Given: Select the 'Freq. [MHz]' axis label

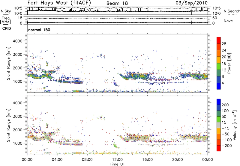Looking at the screenshot, I should point(6,20).
